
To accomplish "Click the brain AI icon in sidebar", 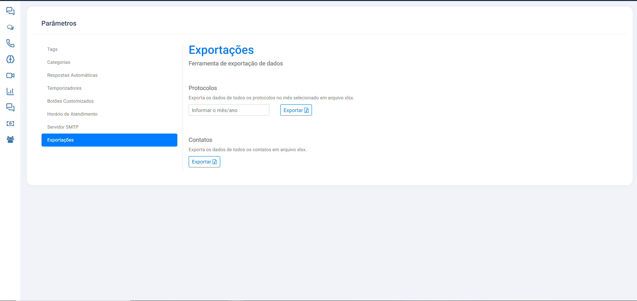I will click(x=10, y=59).
